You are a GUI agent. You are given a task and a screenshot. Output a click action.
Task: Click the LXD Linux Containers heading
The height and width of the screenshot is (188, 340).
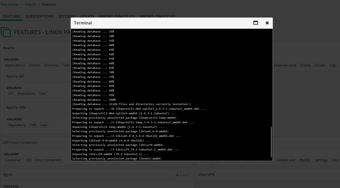[20, 142]
